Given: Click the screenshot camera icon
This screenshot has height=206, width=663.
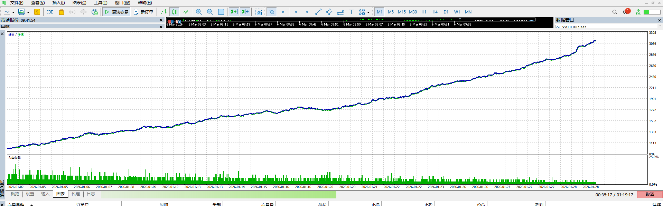Looking at the screenshot, I should 259,12.
